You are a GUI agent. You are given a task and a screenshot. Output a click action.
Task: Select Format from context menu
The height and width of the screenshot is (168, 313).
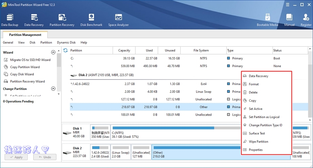click(266, 84)
